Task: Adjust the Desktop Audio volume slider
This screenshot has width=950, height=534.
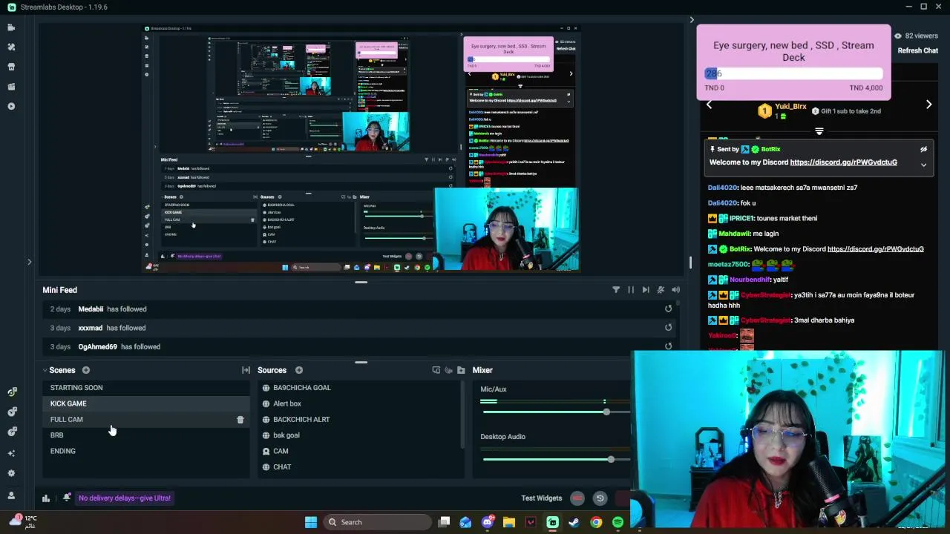Action: pyautogui.click(x=555, y=460)
